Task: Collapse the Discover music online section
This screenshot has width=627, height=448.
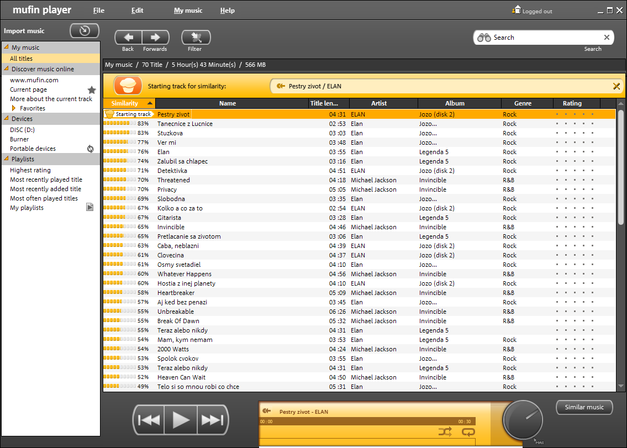Action: point(6,68)
